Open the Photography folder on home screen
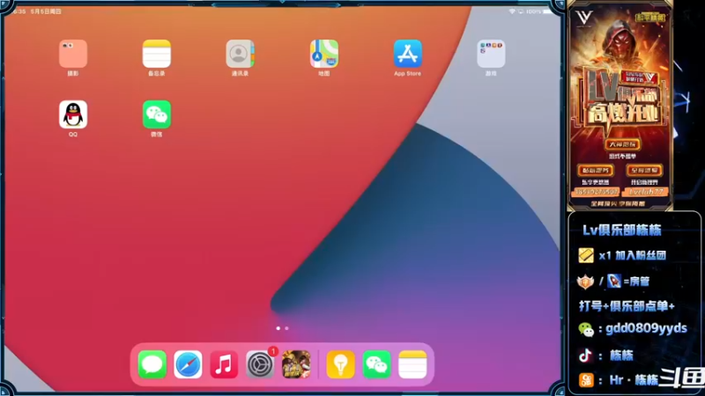The width and height of the screenshot is (705, 396). 73,54
